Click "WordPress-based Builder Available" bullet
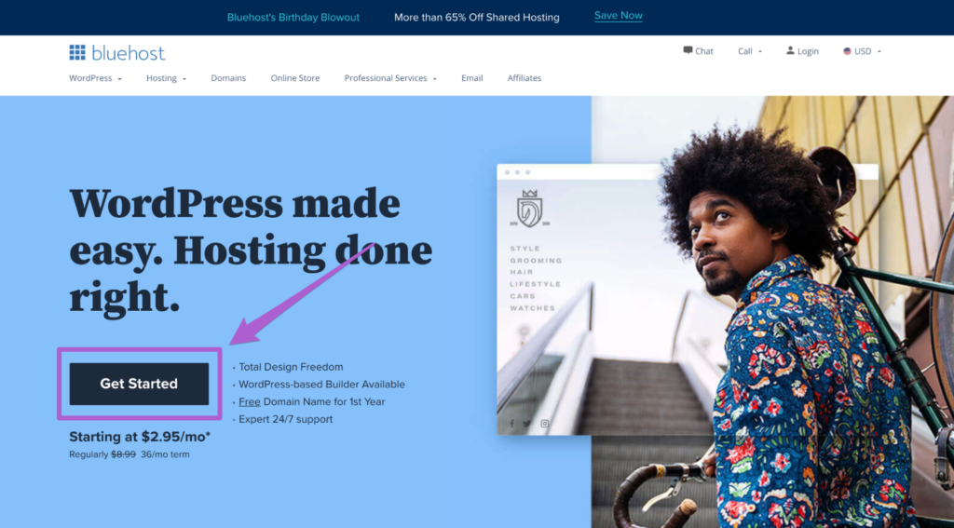 [321, 385]
